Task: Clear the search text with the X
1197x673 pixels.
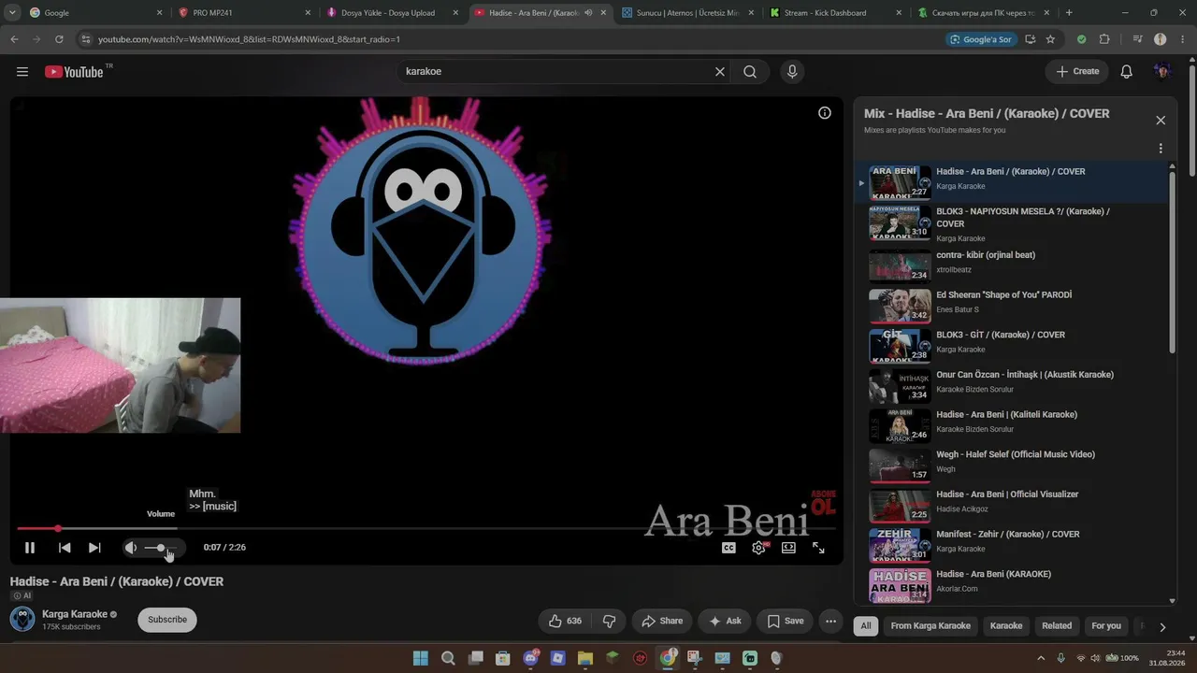Action: tap(720, 72)
